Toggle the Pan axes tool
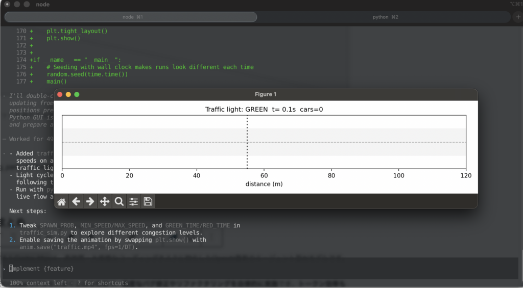 point(105,202)
